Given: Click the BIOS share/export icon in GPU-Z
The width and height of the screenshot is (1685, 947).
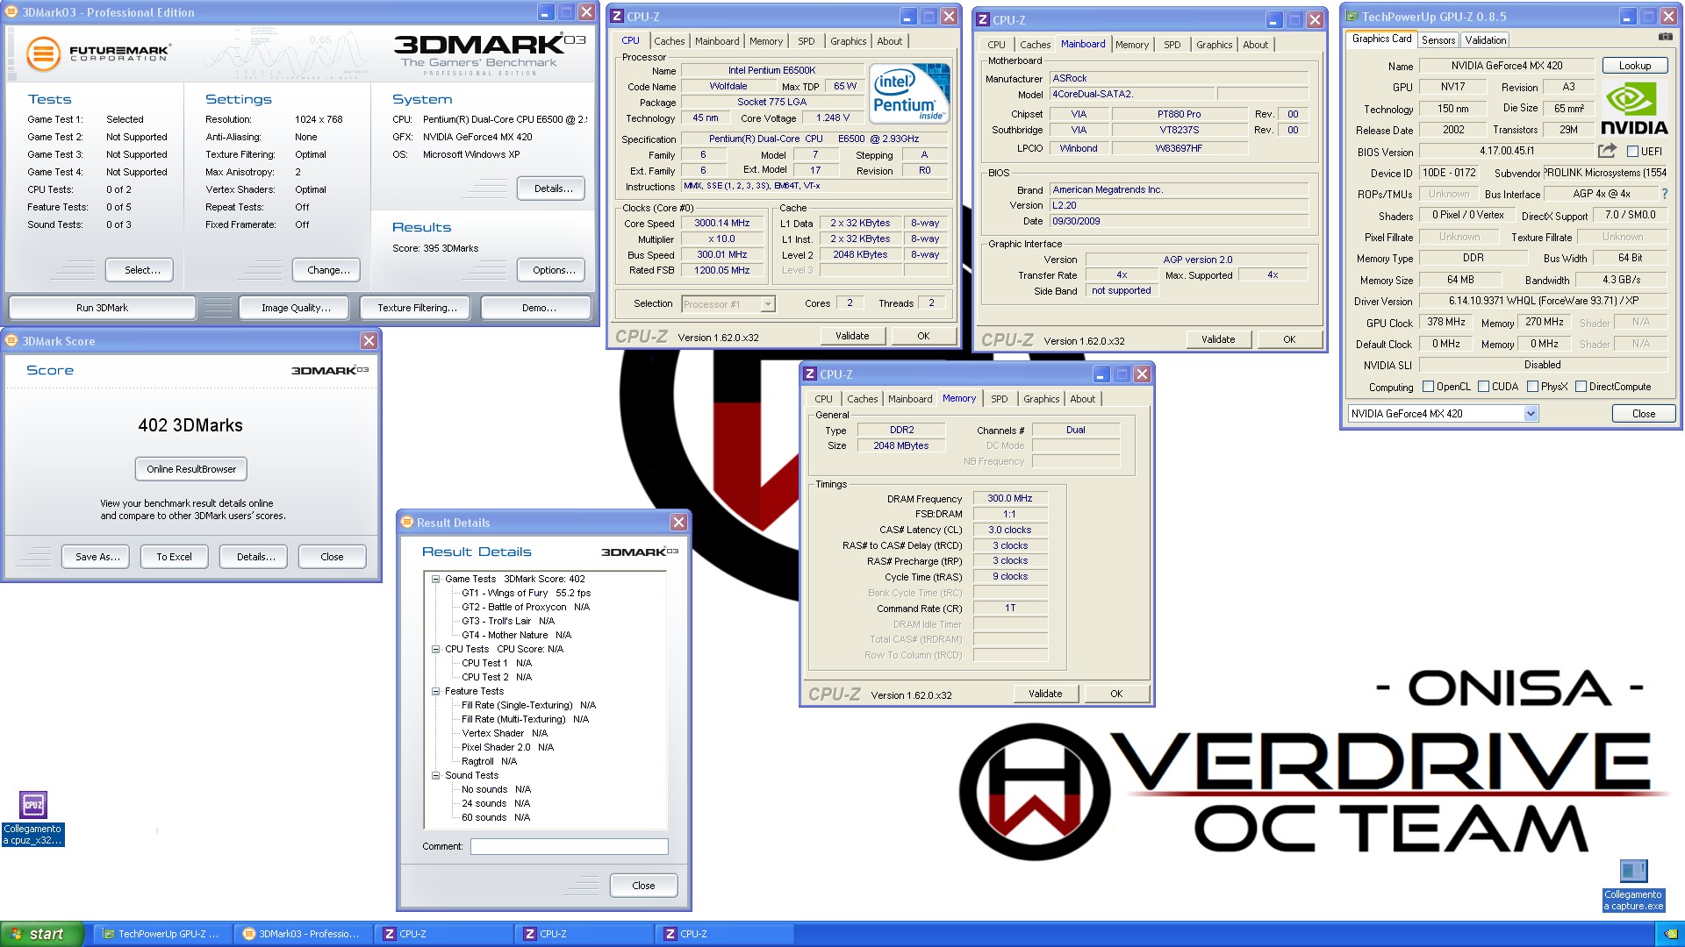Looking at the screenshot, I should point(1607,151).
